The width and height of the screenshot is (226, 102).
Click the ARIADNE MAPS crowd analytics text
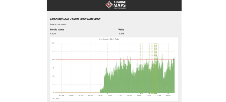tap(120, 5)
